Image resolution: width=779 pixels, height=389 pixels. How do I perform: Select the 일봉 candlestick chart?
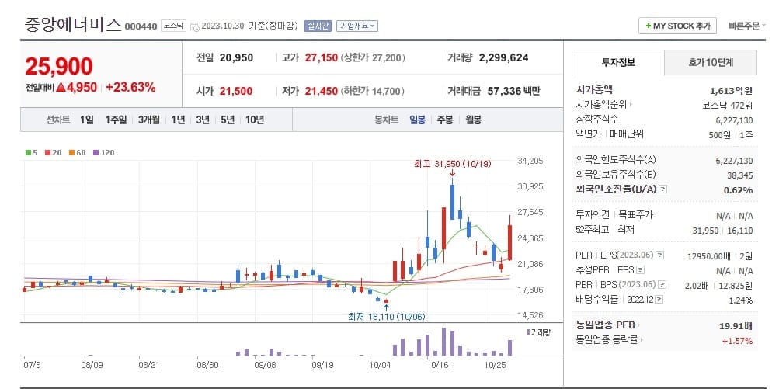[x=417, y=120]
